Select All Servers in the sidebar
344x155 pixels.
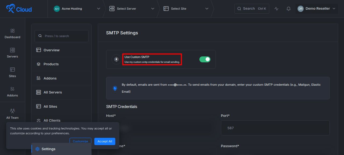click(x=61, y=92)
